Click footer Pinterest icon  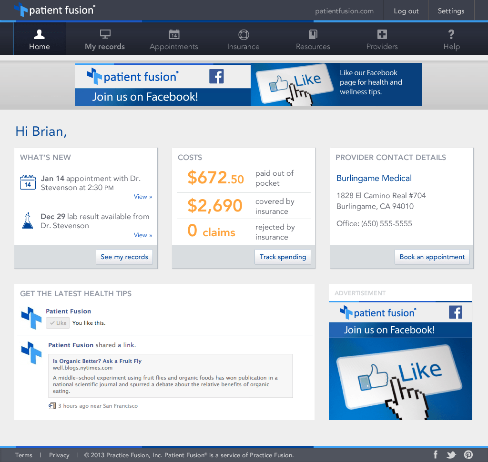[468, 455]
